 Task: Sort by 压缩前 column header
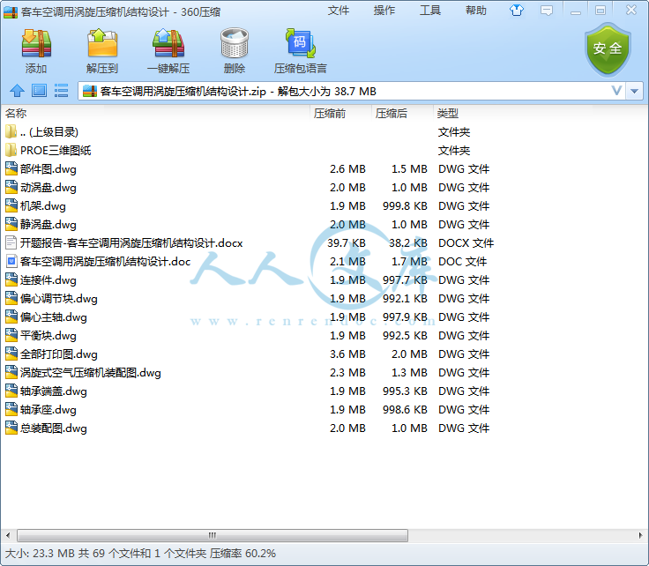click(340, 113)
